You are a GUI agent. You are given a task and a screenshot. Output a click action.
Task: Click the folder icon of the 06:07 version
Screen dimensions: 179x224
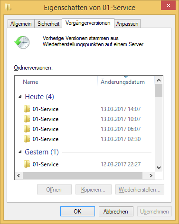(27, 129)
